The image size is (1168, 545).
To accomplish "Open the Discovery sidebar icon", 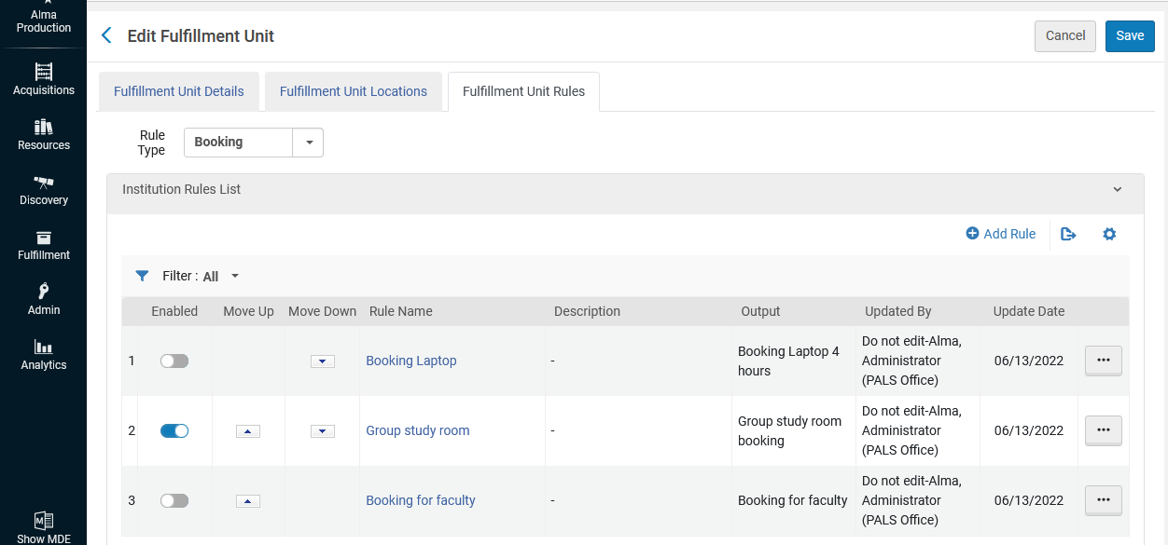I will click(x=43, y=188).
